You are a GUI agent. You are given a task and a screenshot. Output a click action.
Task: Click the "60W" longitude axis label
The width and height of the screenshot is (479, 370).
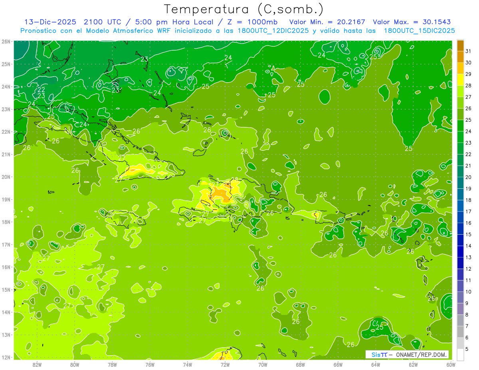451,364
